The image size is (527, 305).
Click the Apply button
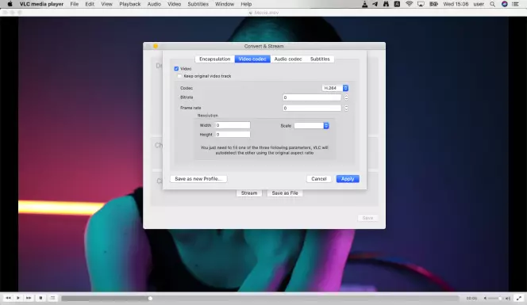[x=348, y=179]
